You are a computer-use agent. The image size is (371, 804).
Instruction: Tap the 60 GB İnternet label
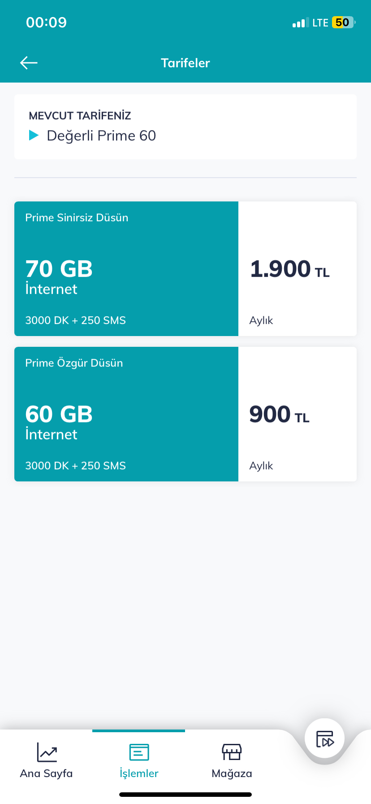[x=59, y=423]
